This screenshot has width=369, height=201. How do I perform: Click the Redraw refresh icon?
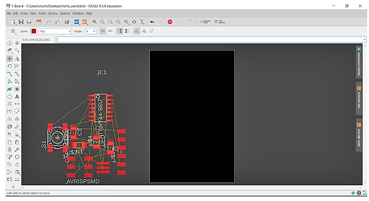coord(134,22)
